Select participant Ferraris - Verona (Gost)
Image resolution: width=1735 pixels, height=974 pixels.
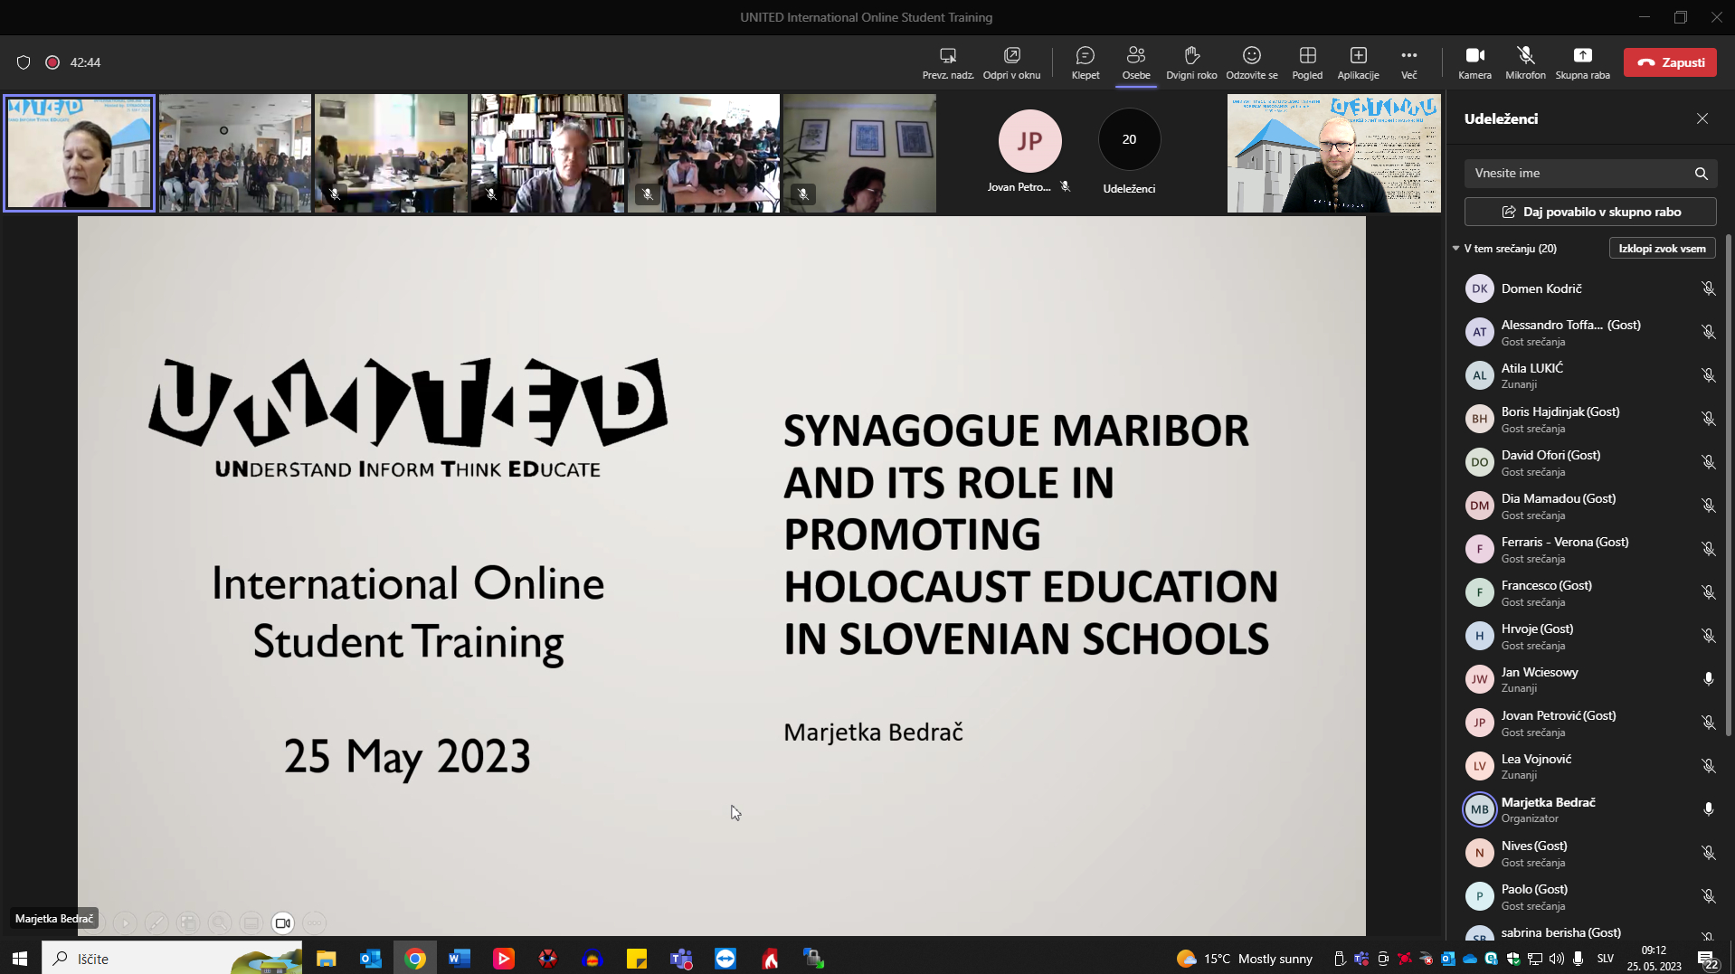[1588, 549]
